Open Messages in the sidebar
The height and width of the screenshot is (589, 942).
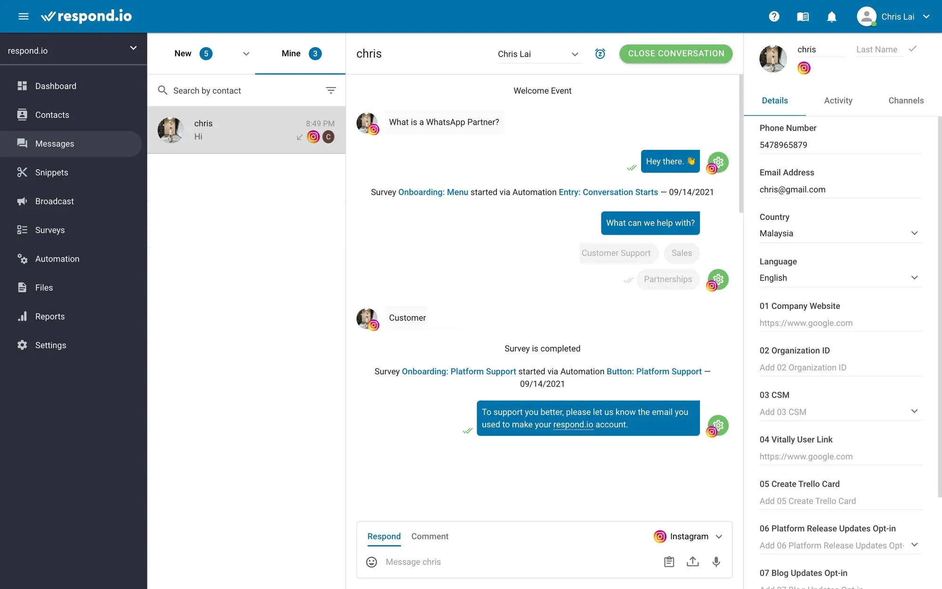(x=71, y=144)
